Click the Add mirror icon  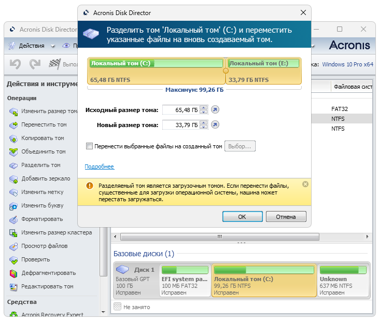tap(13, 179)
